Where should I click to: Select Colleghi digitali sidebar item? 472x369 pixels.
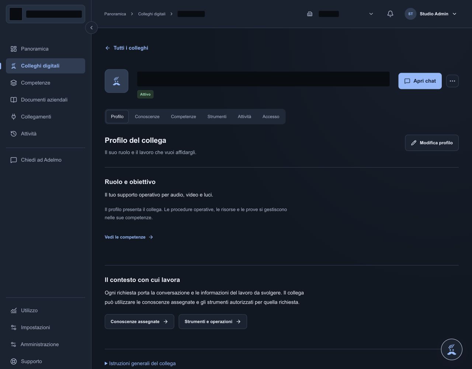coord(45,66)
